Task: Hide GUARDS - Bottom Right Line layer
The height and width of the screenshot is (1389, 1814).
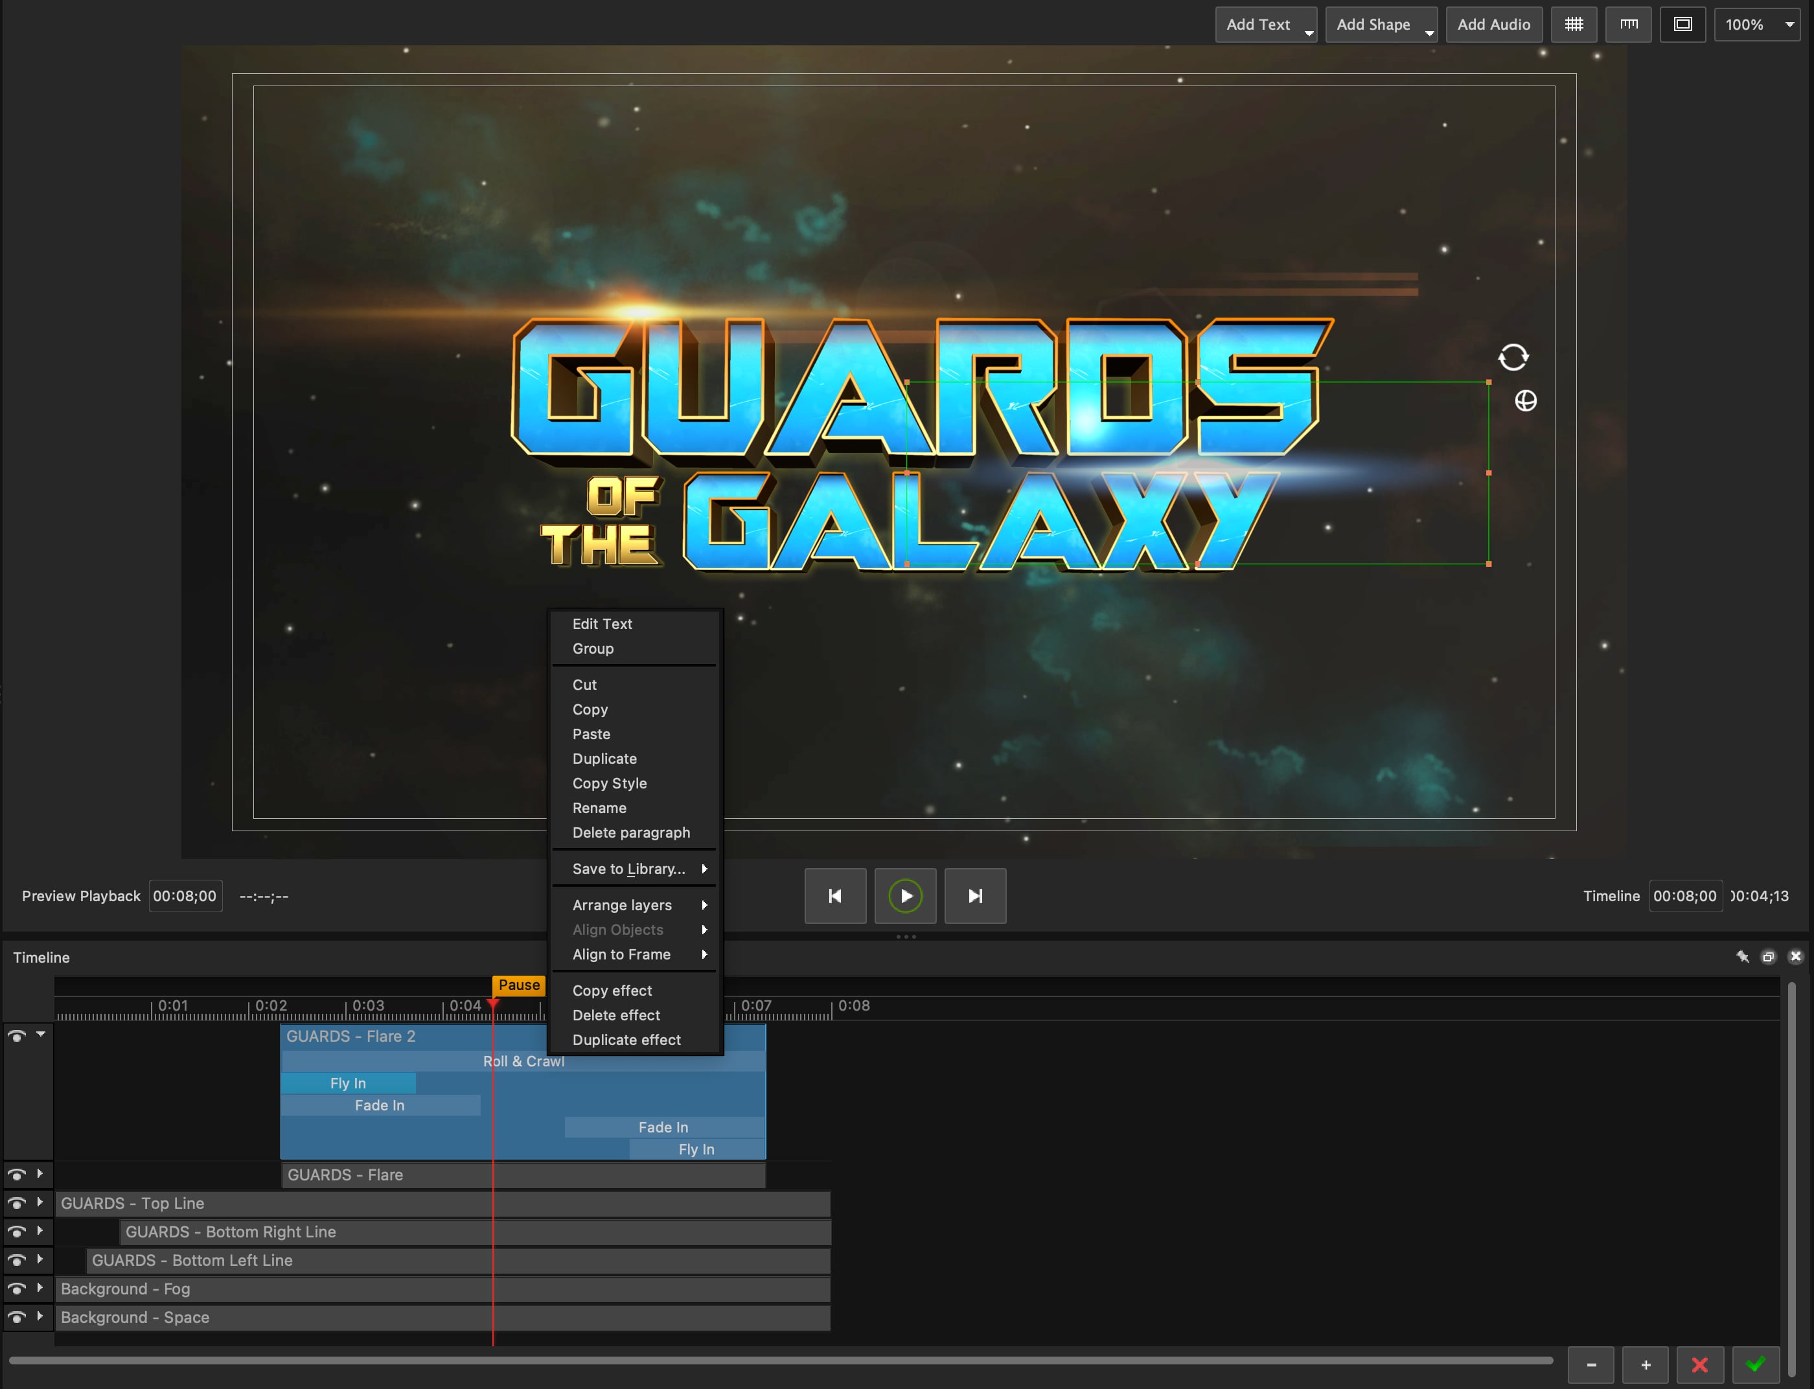Action: pos(17,1232)
